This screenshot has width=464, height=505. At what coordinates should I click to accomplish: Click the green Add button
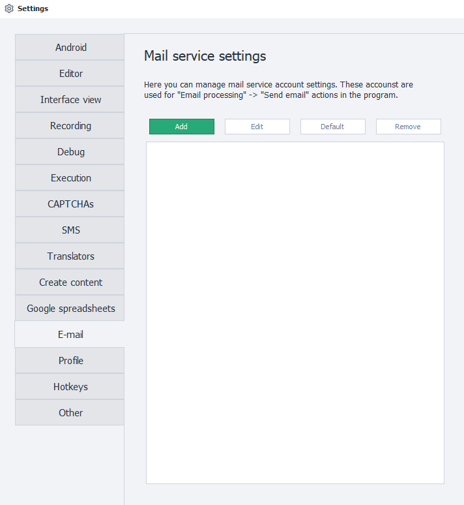coord(181,127)
